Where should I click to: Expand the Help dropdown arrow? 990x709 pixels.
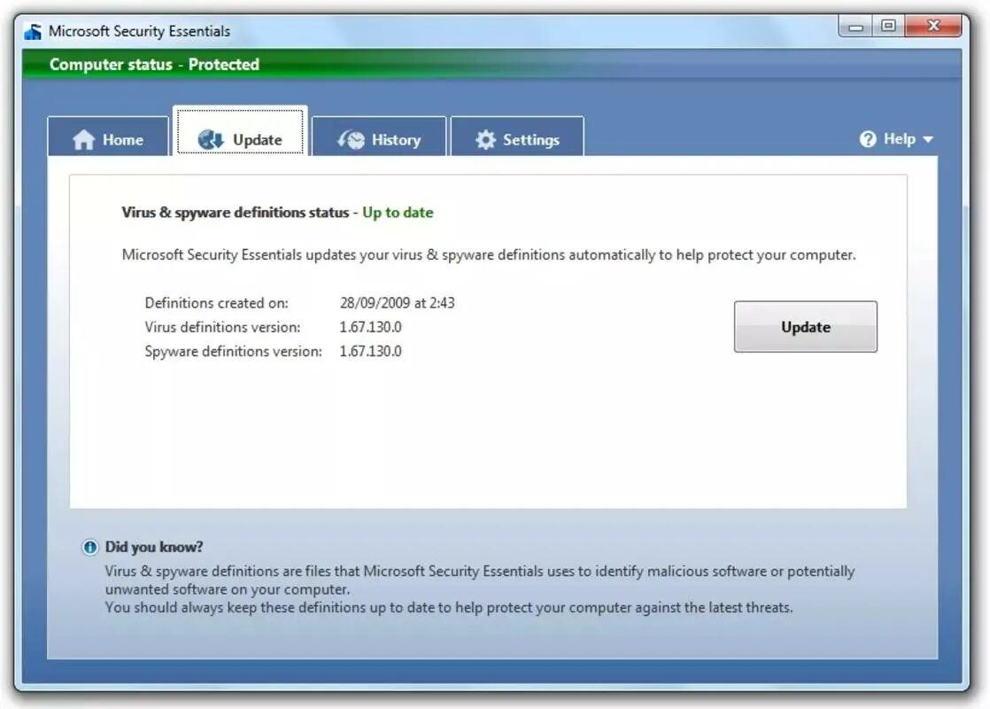coord(927,139)
